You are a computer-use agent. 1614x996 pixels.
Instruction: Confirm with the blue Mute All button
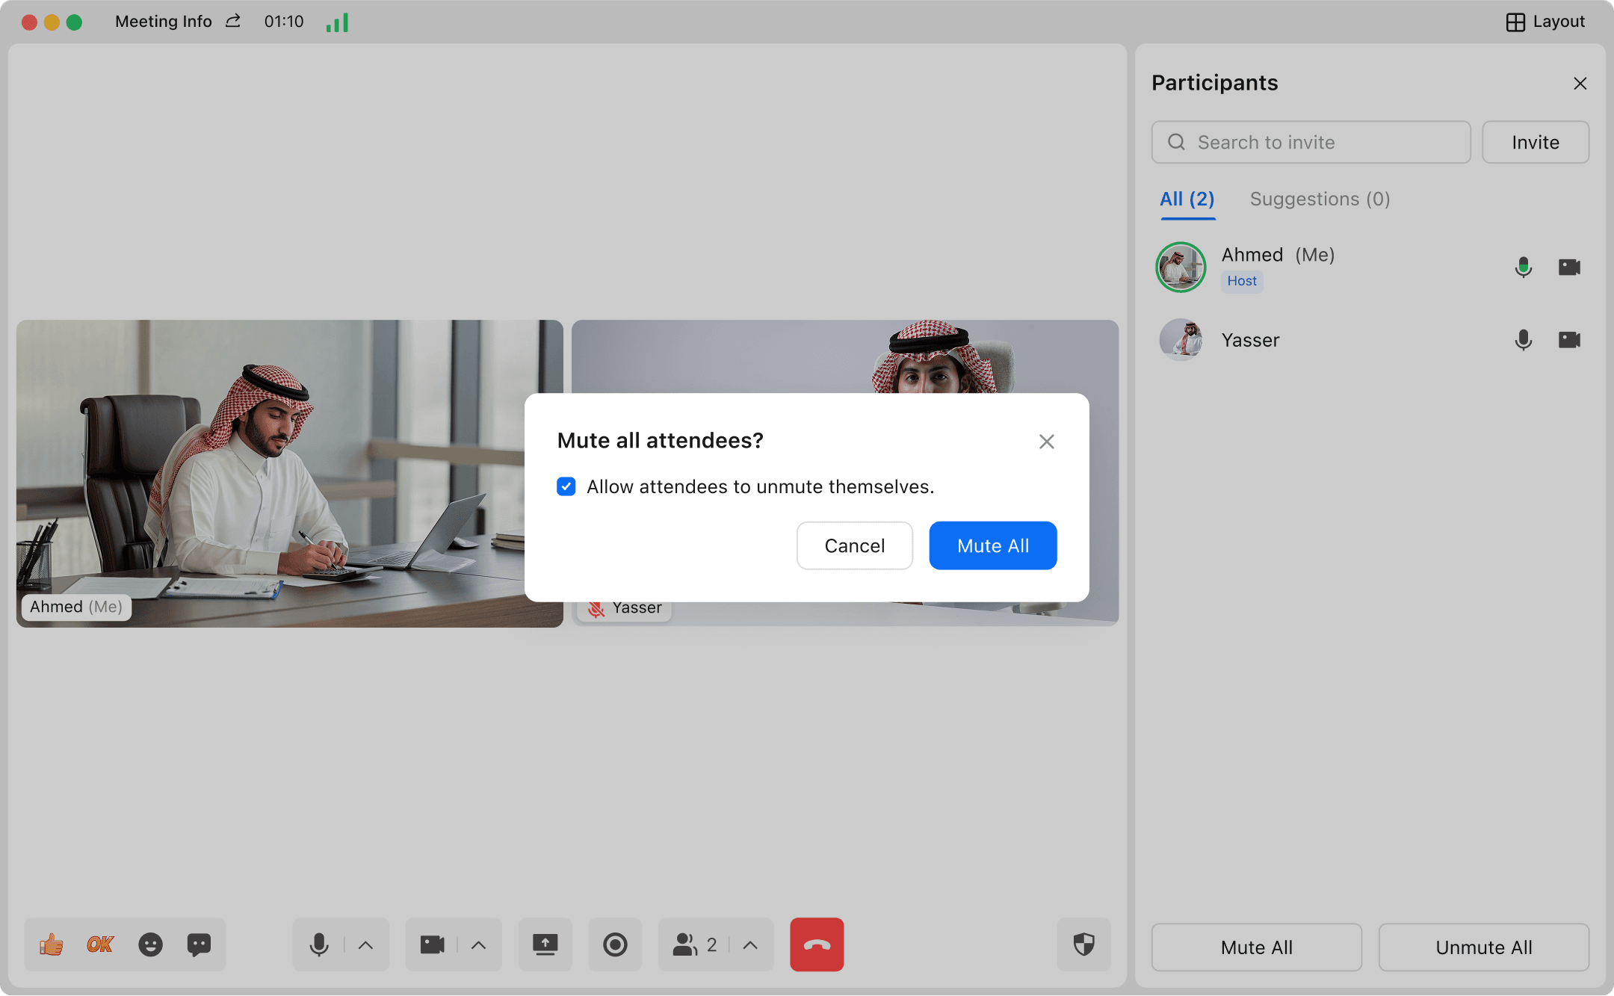coord(992,546)
